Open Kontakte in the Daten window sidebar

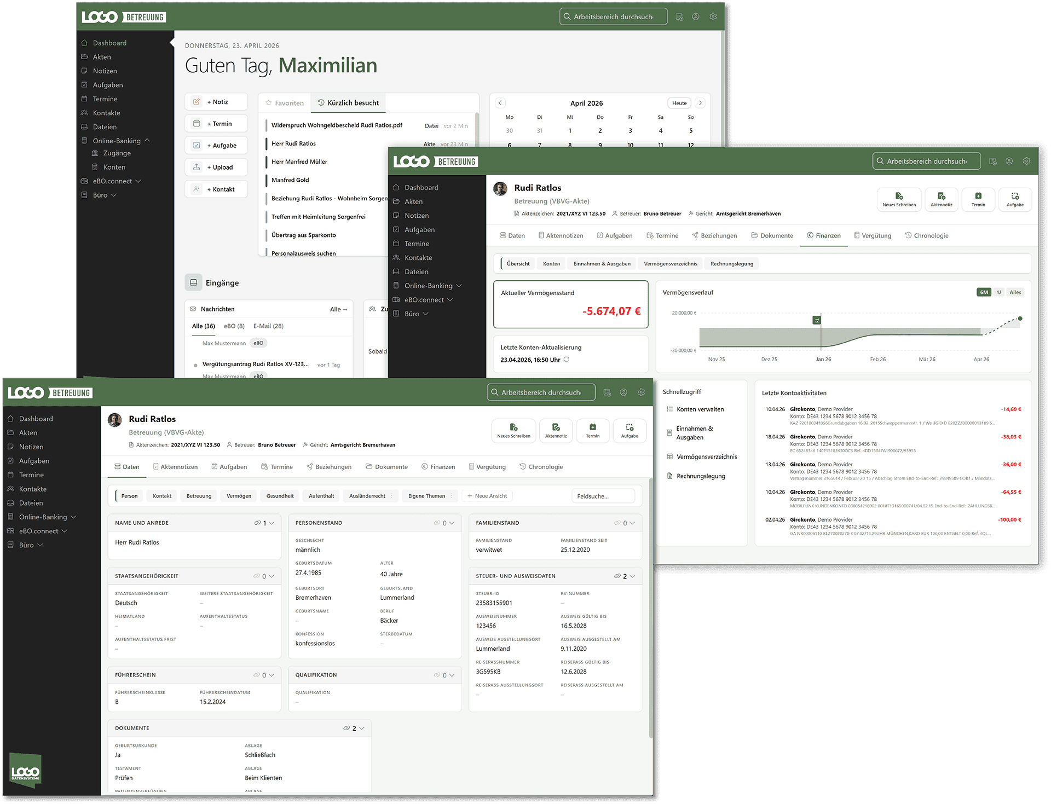[x=33, y=489]
